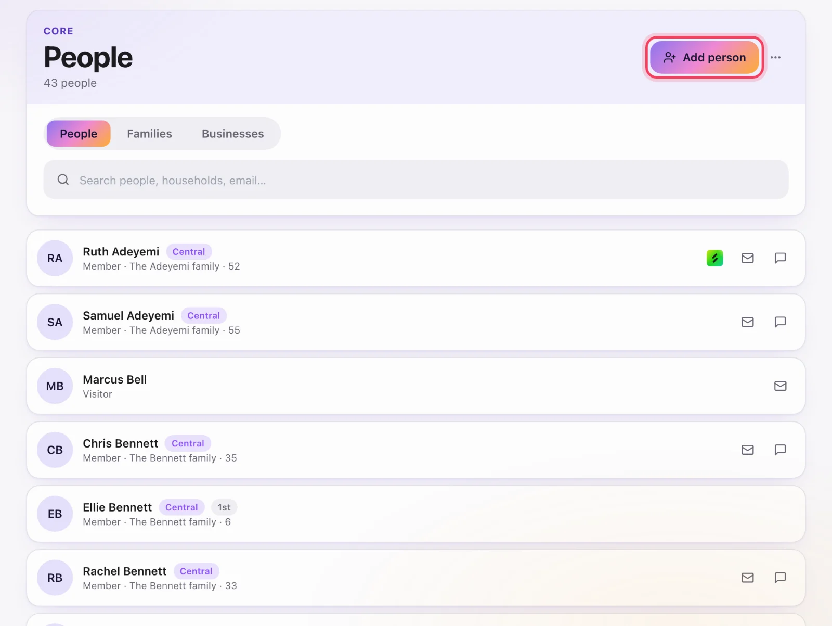Focus the search people input field
This screenshot has width=832, height=626.
click(x=416, y=180)
